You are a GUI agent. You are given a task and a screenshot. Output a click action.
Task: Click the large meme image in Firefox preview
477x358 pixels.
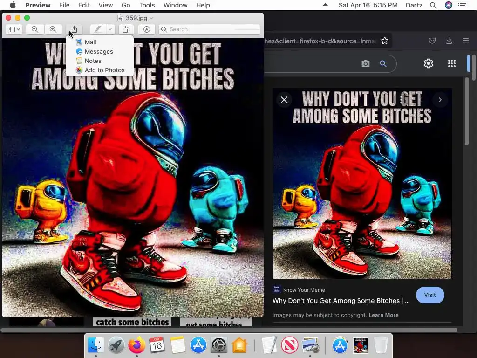[x=361, y=184]
